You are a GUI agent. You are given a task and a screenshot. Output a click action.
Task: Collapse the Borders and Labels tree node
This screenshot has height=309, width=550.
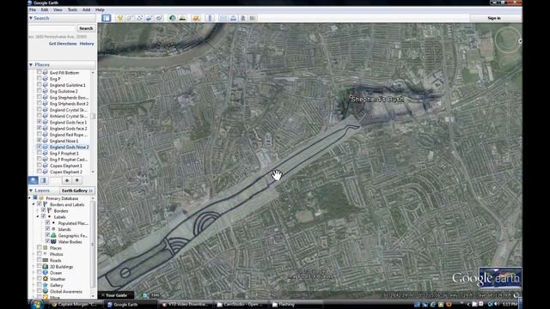[x=34, y=204]
